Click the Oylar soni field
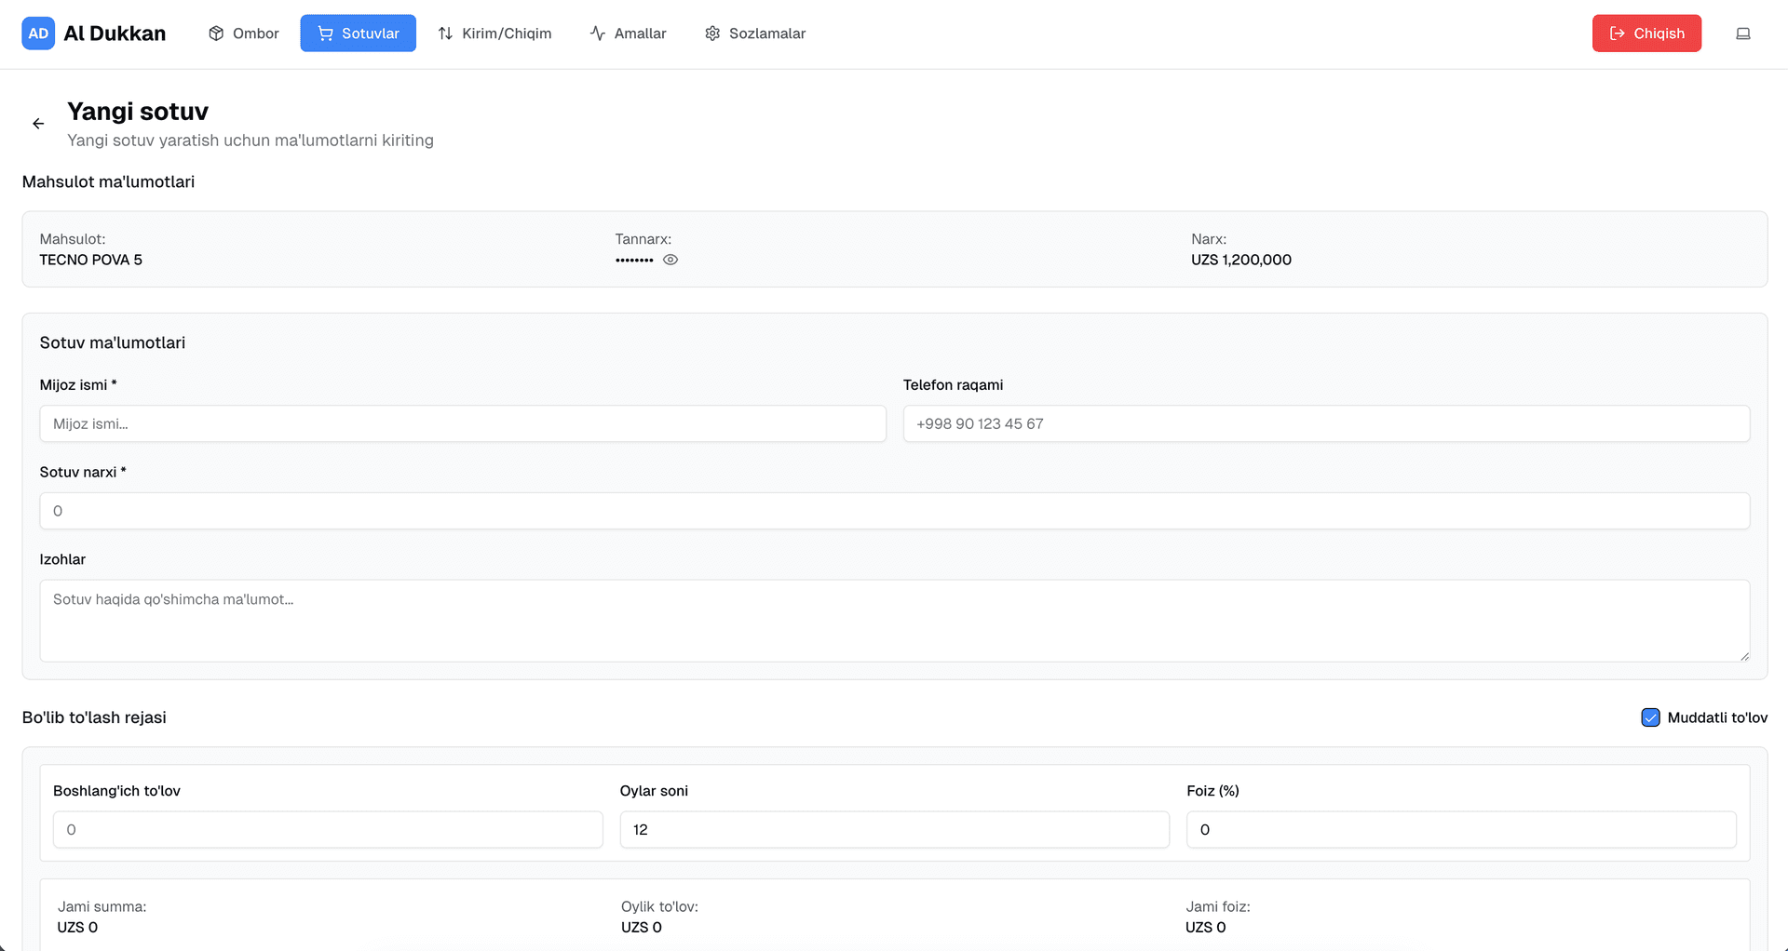Viewport: 1788px width, 951px height. [894, 829]
